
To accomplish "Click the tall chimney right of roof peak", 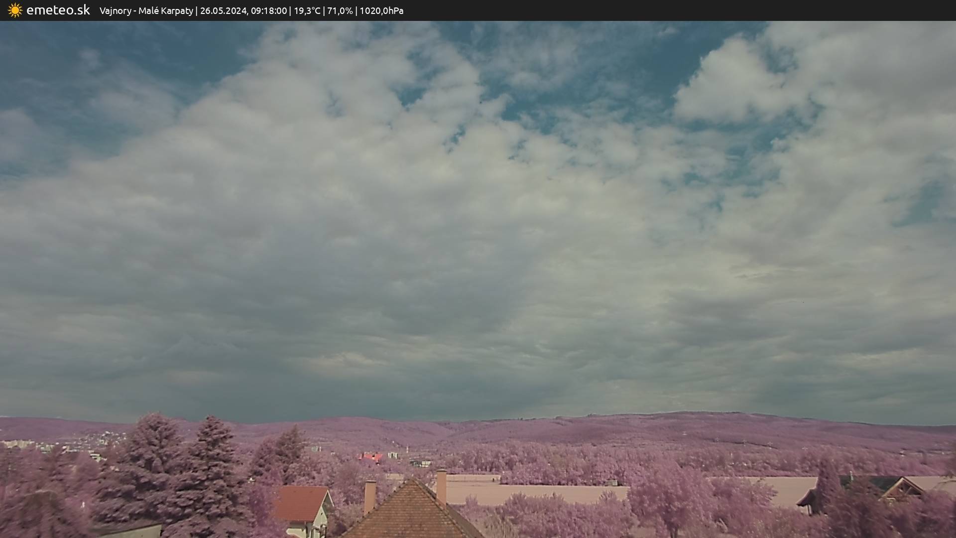I will pyautogui.click(x=441, y=486).
